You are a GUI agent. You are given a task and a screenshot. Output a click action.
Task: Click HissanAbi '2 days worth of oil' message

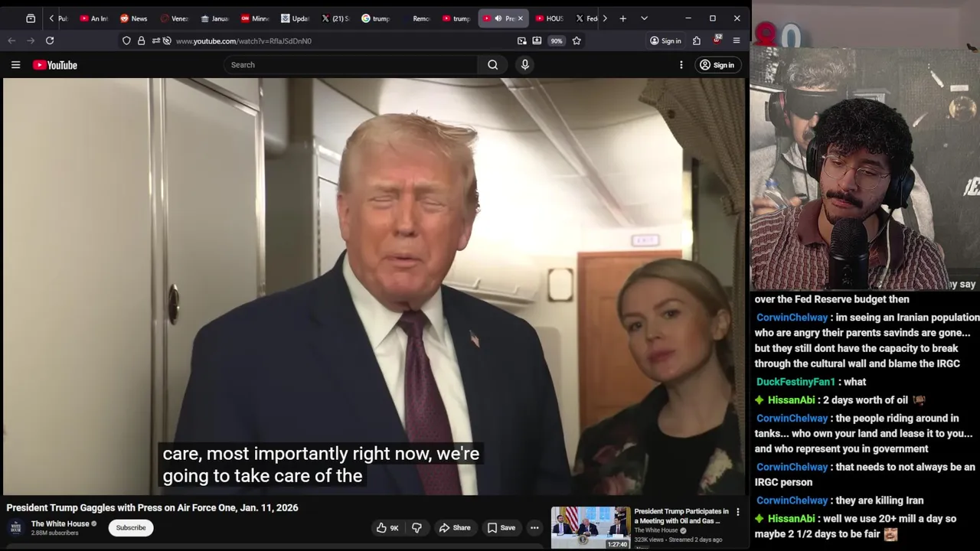841,400
